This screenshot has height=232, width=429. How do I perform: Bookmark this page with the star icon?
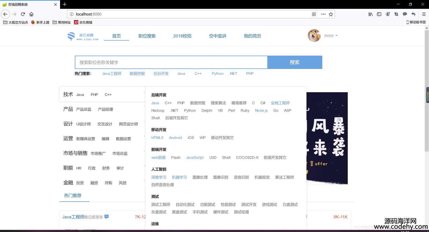pos(331,14)
